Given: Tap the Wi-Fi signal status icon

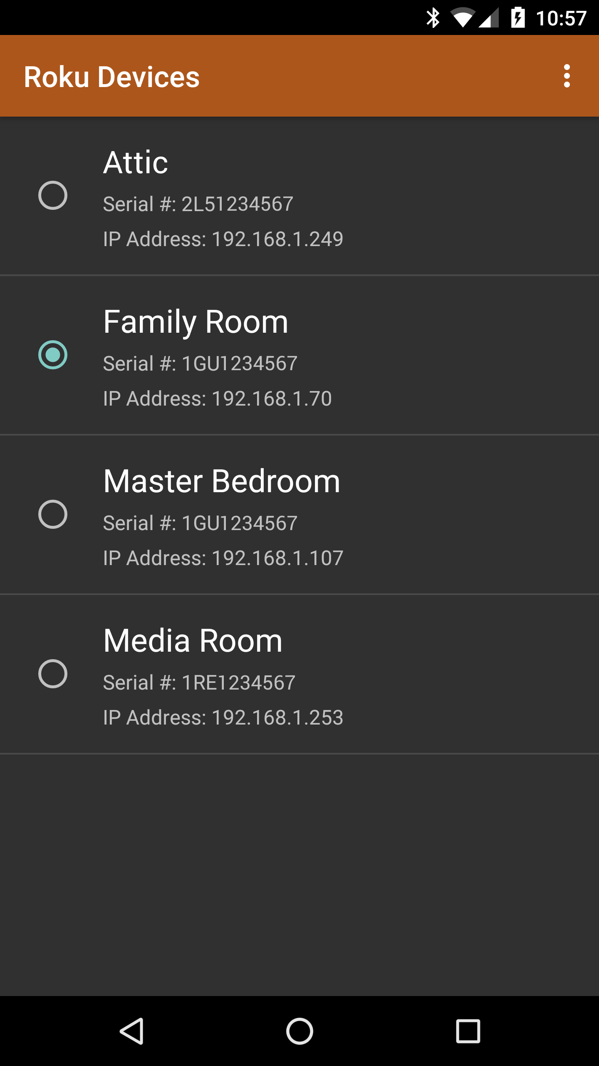Looking at the screenshot, I should click(x=462, y=18).
